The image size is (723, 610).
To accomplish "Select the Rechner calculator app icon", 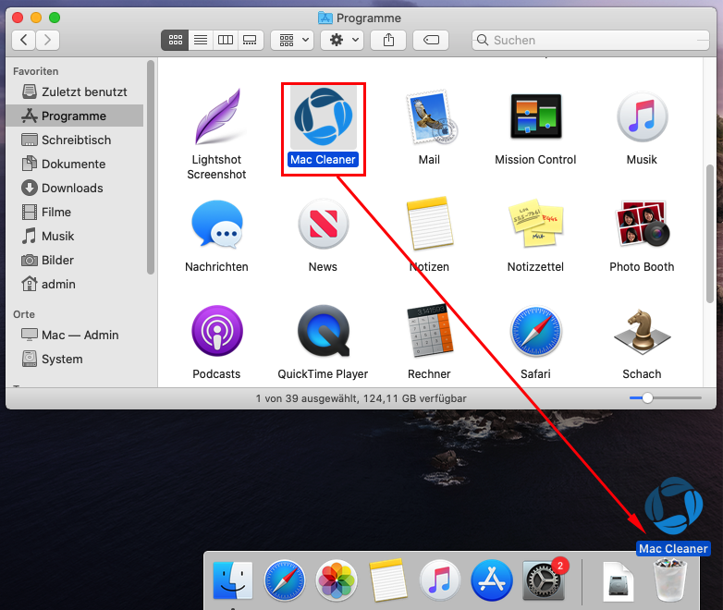I will [430, 331].
